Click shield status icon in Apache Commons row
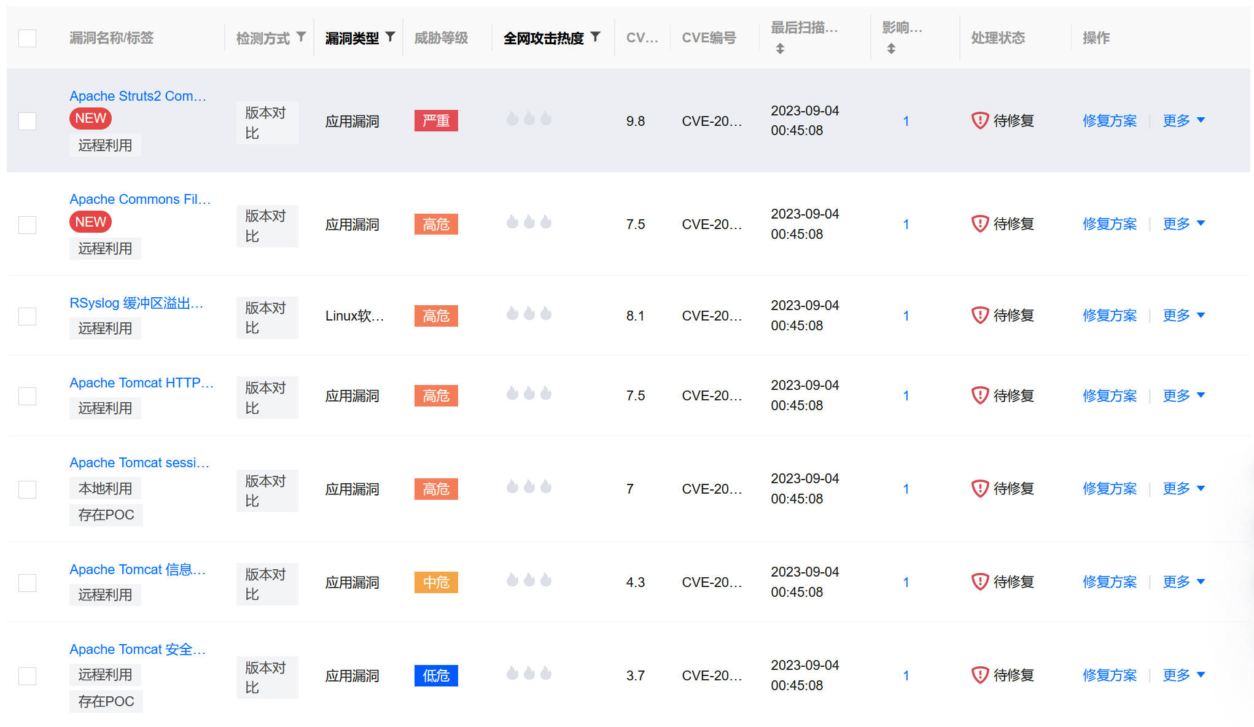This screenshot has height=727, width=1254. 979,224
